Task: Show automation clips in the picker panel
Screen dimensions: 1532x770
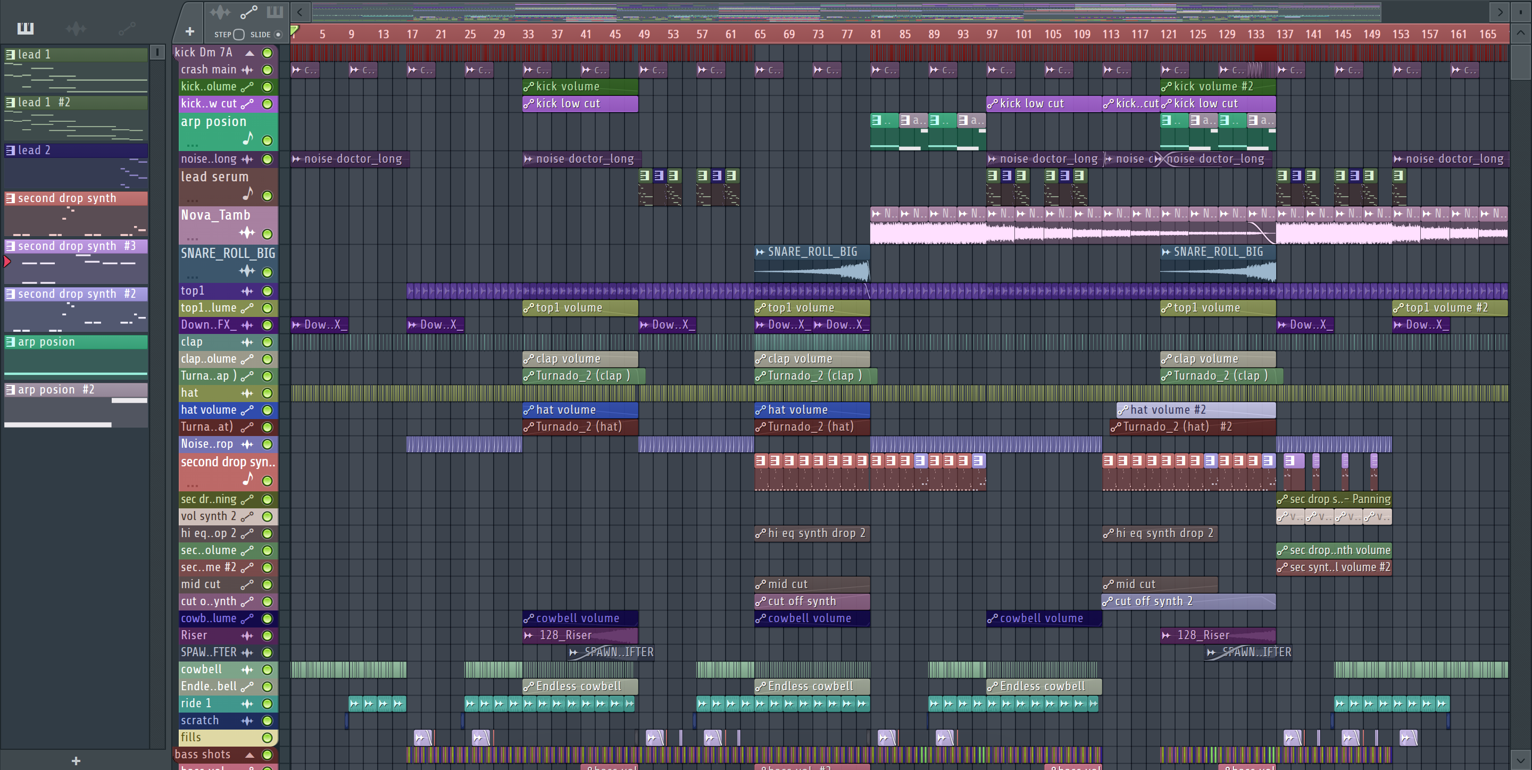Action: tap(127, 28)
